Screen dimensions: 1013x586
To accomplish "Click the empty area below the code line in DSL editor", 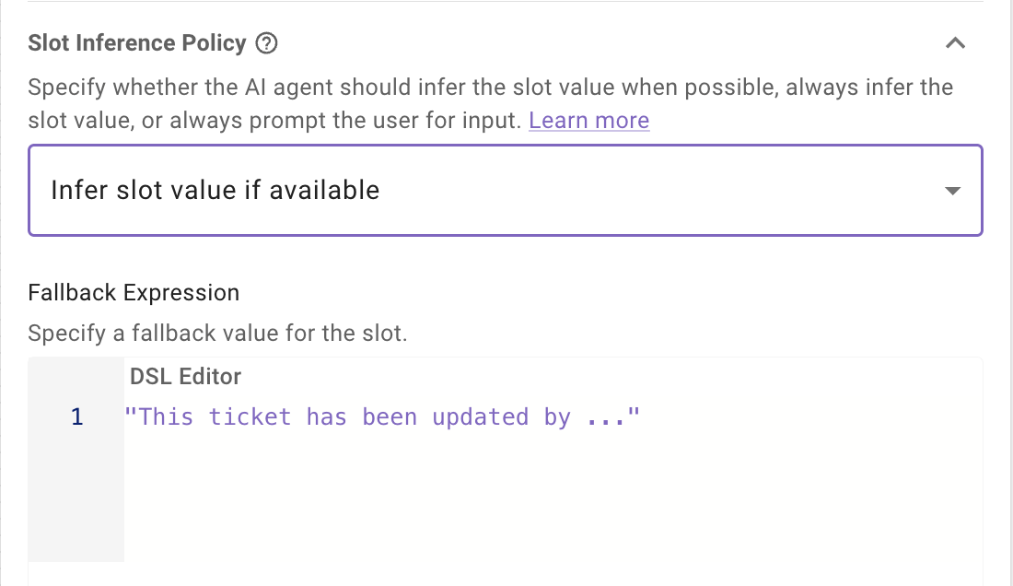I will pos(553,498).
